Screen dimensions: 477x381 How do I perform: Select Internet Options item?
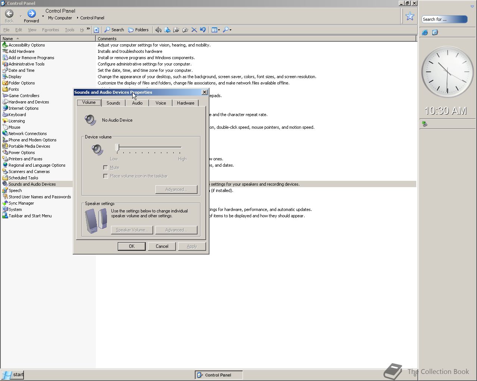[20, 108]
